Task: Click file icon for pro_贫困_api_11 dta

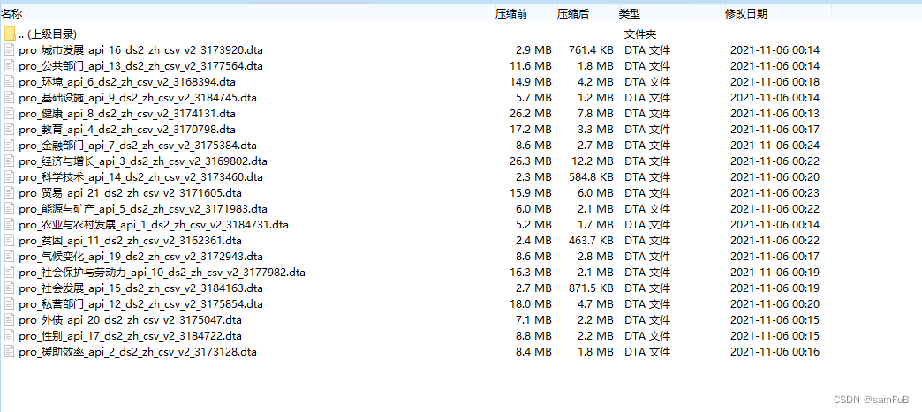Action: pyautogui.click(x=9, y=240)
